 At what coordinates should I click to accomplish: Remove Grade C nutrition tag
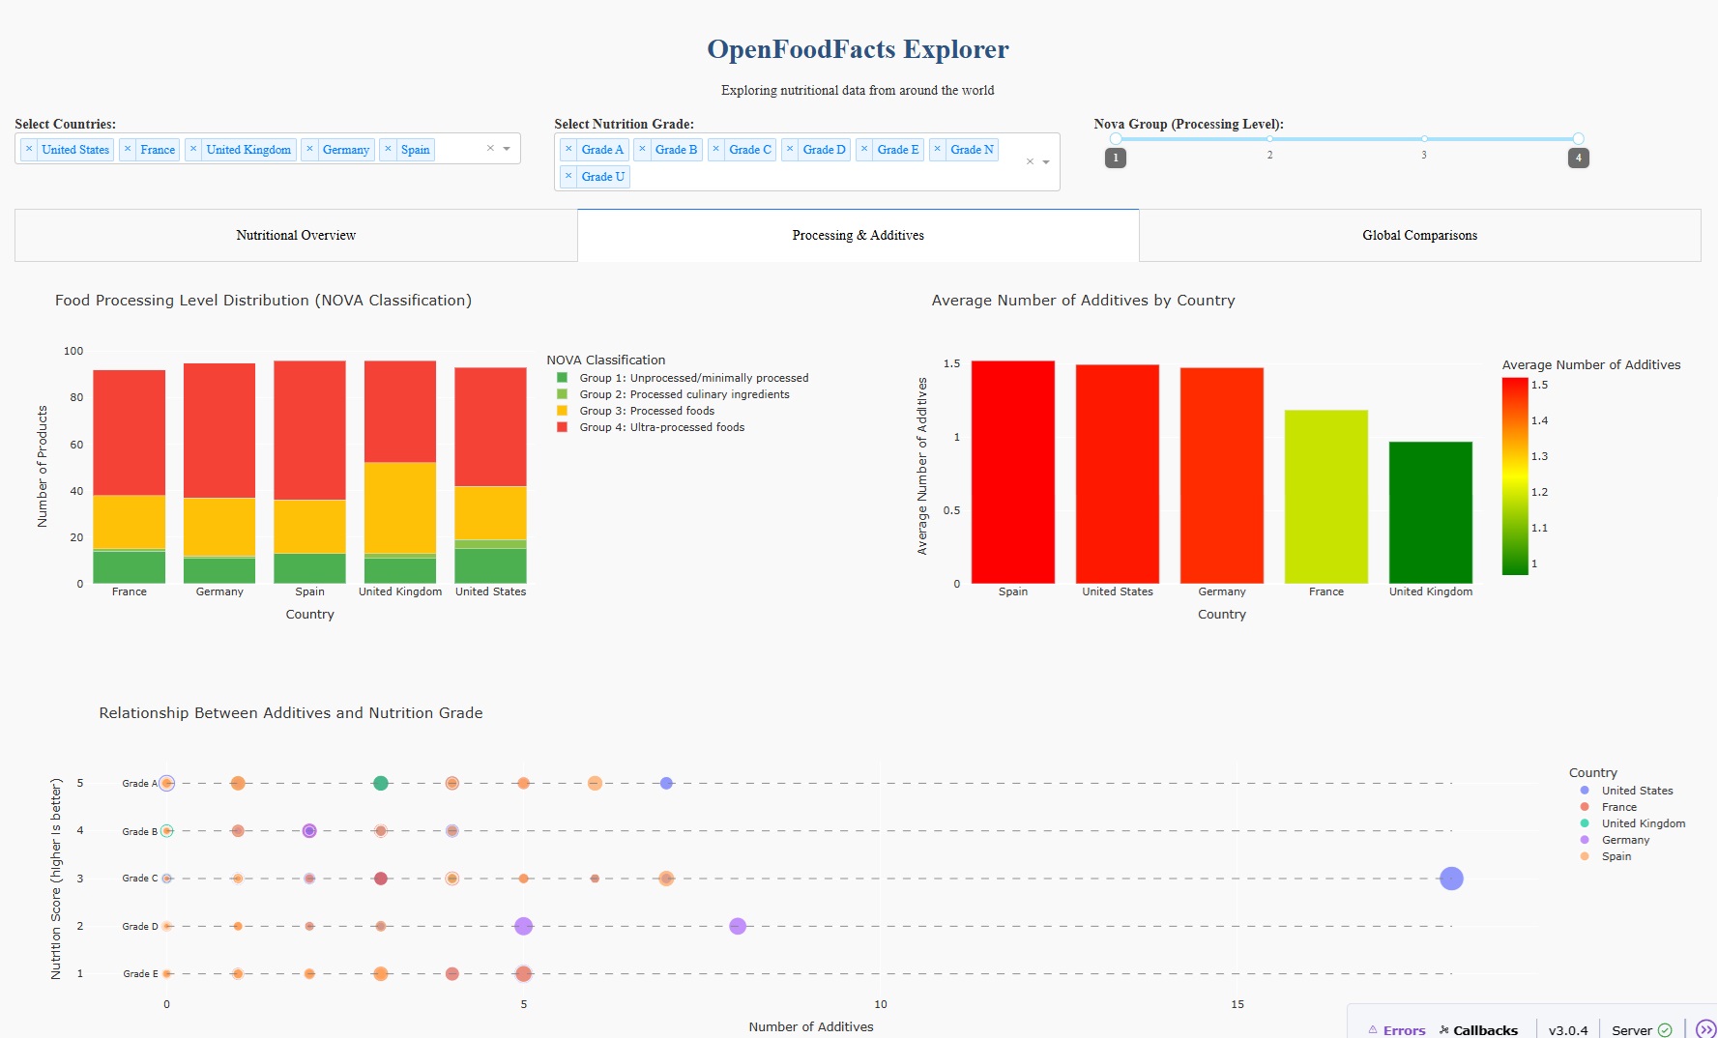pyautogui.click(x=716, y=150)
